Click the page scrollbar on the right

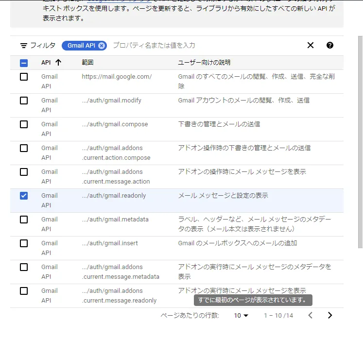pos(360,142)
